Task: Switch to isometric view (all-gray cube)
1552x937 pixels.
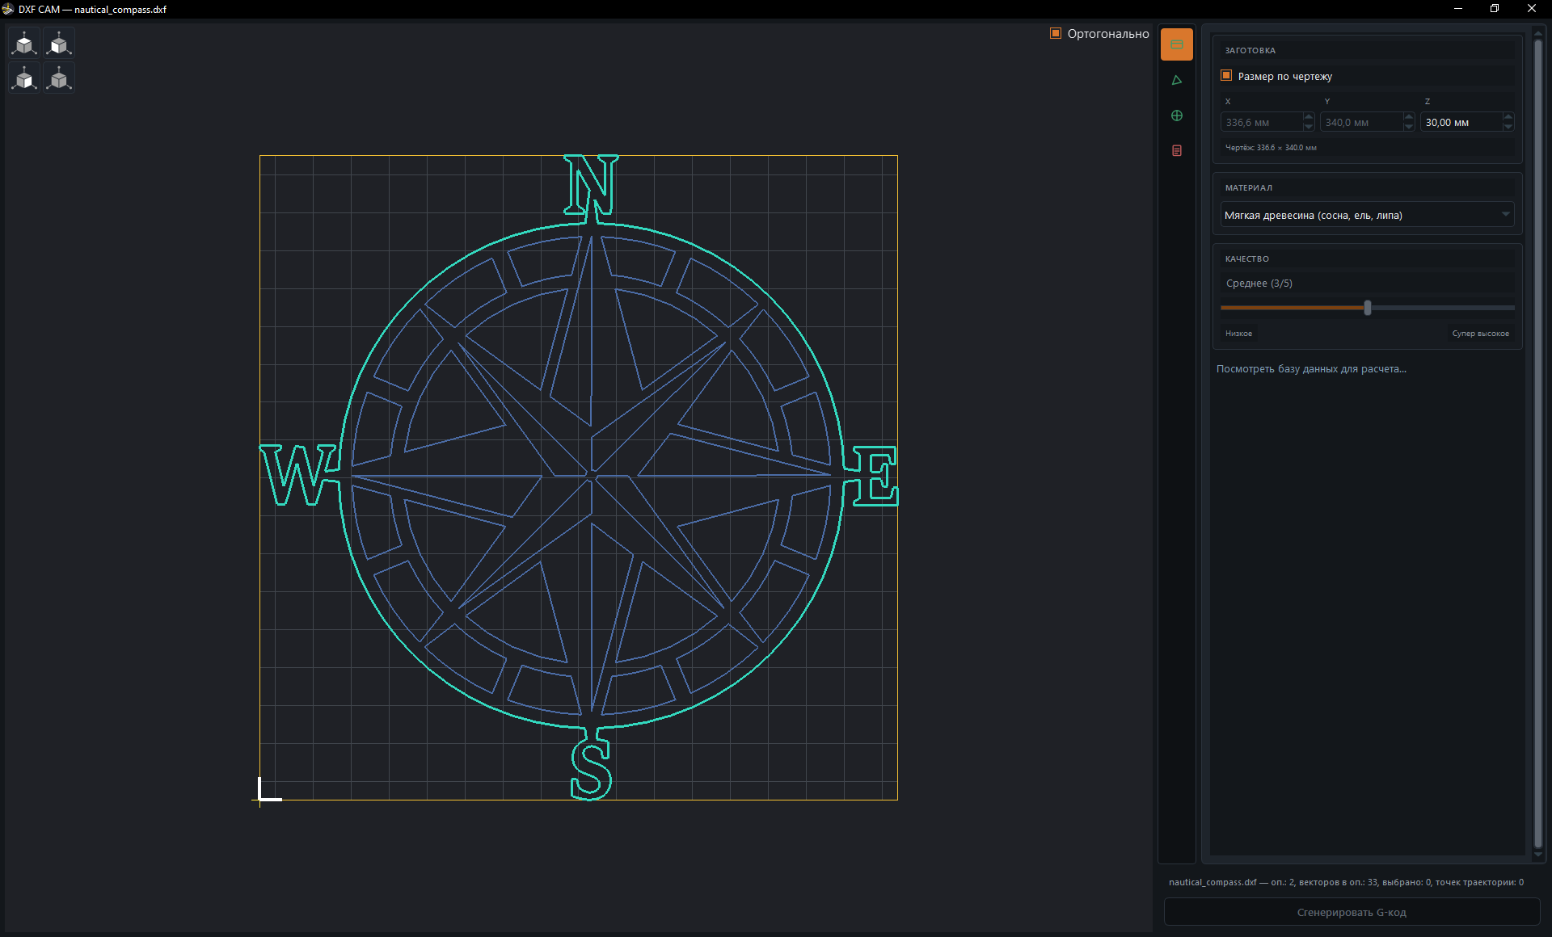Action: point(59,78)
